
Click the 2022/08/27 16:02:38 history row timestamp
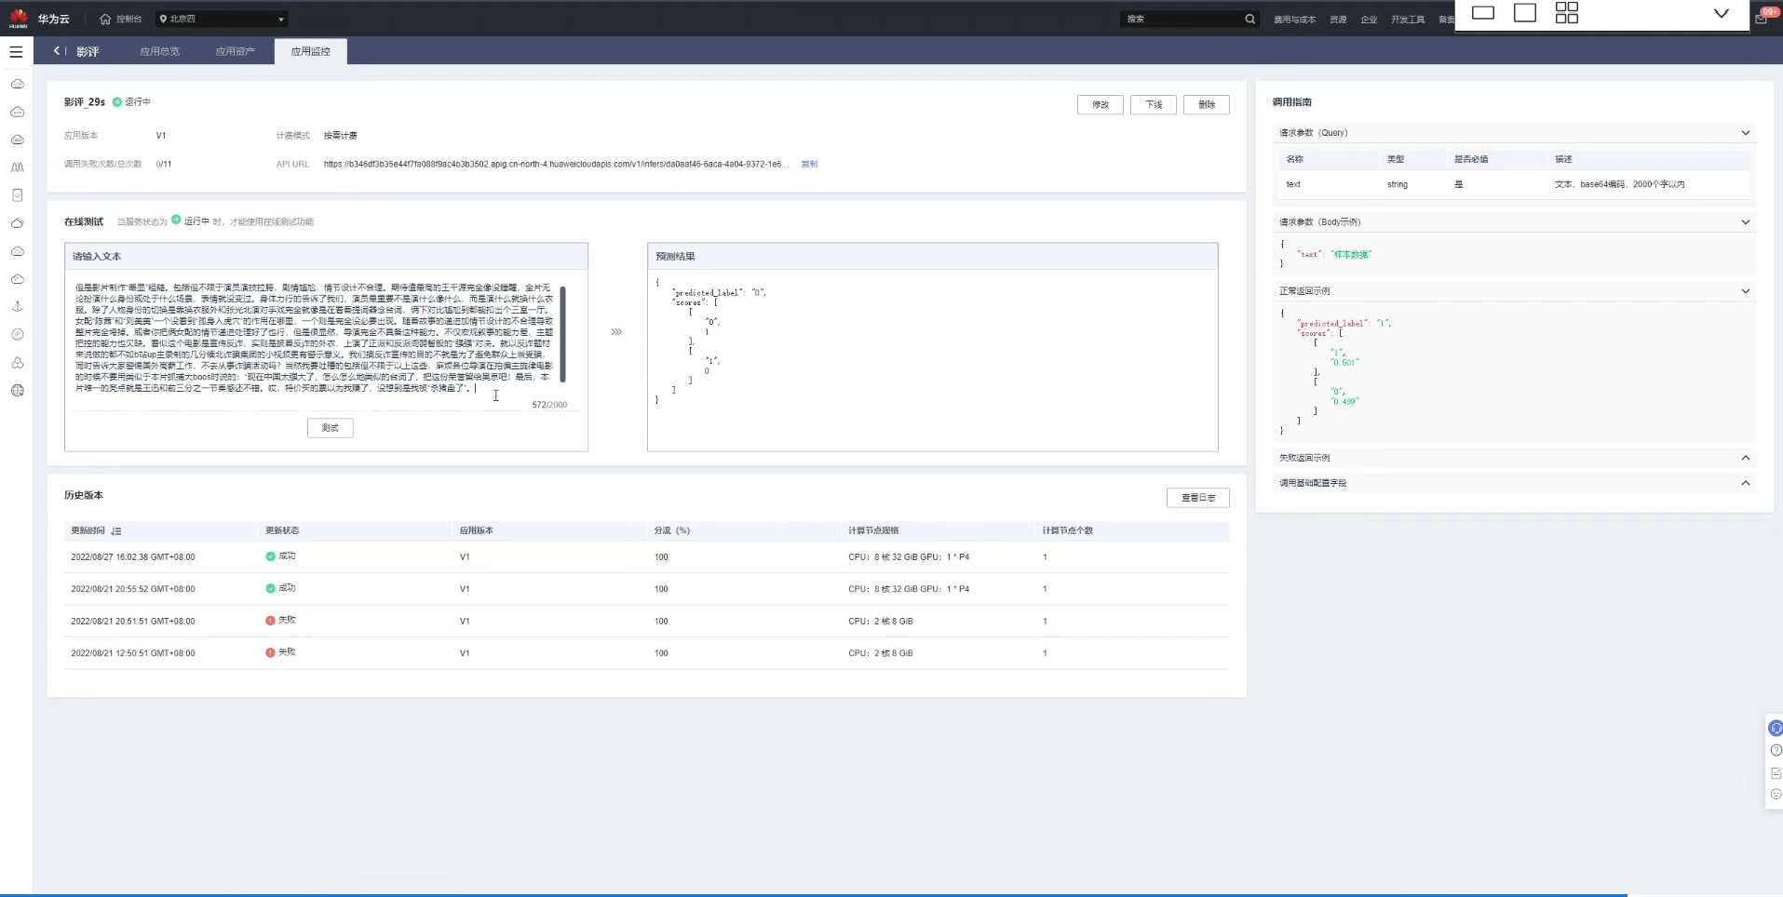point(133,557)
